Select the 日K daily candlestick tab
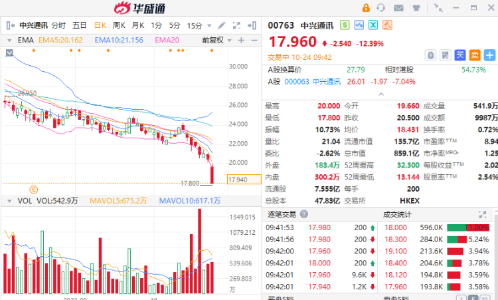The image size is (498, 300). 100,25
